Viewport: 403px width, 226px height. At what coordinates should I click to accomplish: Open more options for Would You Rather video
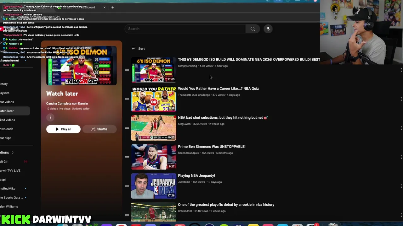point(401,99)
